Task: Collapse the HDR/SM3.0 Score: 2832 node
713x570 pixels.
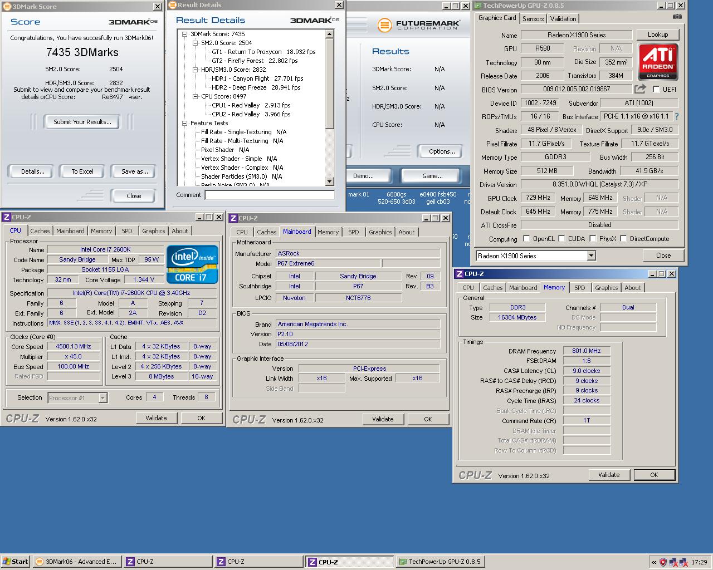Action: click(x=196, y=70)
